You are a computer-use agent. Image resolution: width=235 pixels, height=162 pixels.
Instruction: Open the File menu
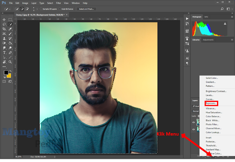click(x=11, y=3)
